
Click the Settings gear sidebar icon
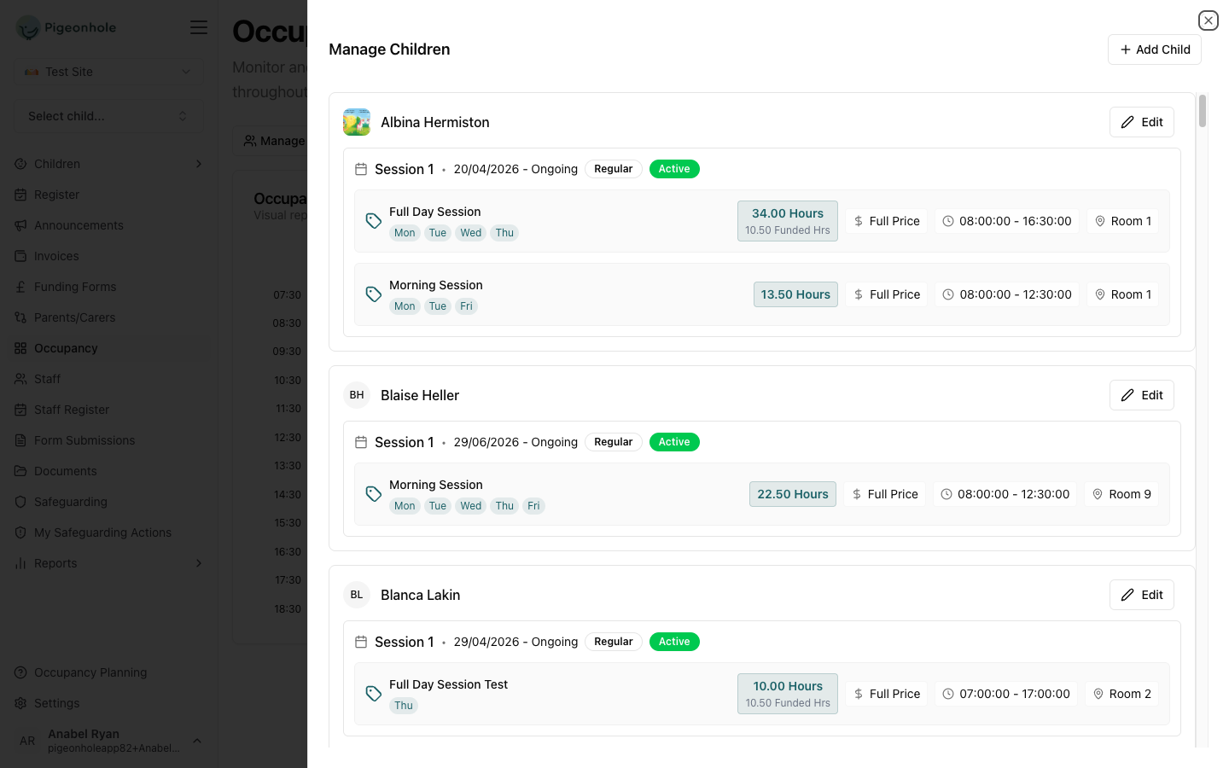click(20, 703)
